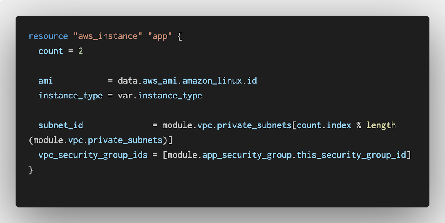The image size is (445, 223).
Task: Click the ami attribute name
Action: tap(46, 81)
